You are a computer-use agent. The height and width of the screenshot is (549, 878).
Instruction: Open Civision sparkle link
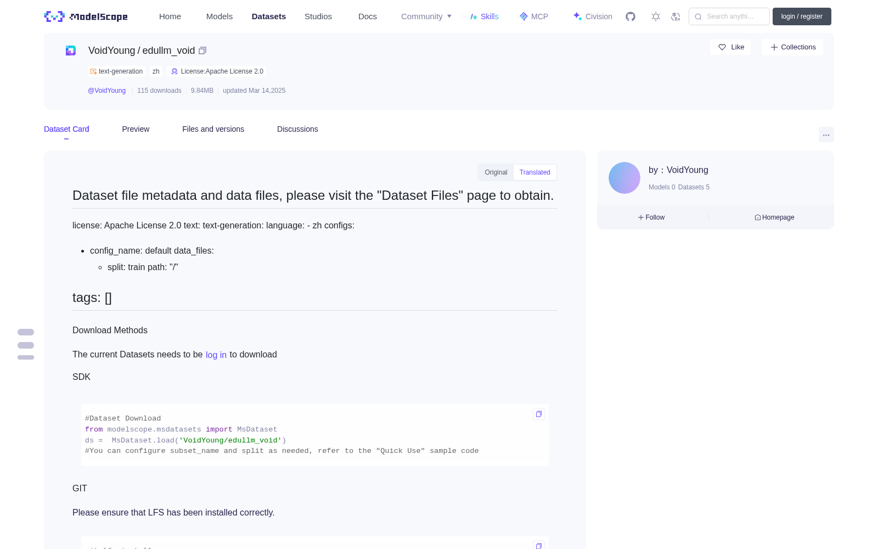593,16
